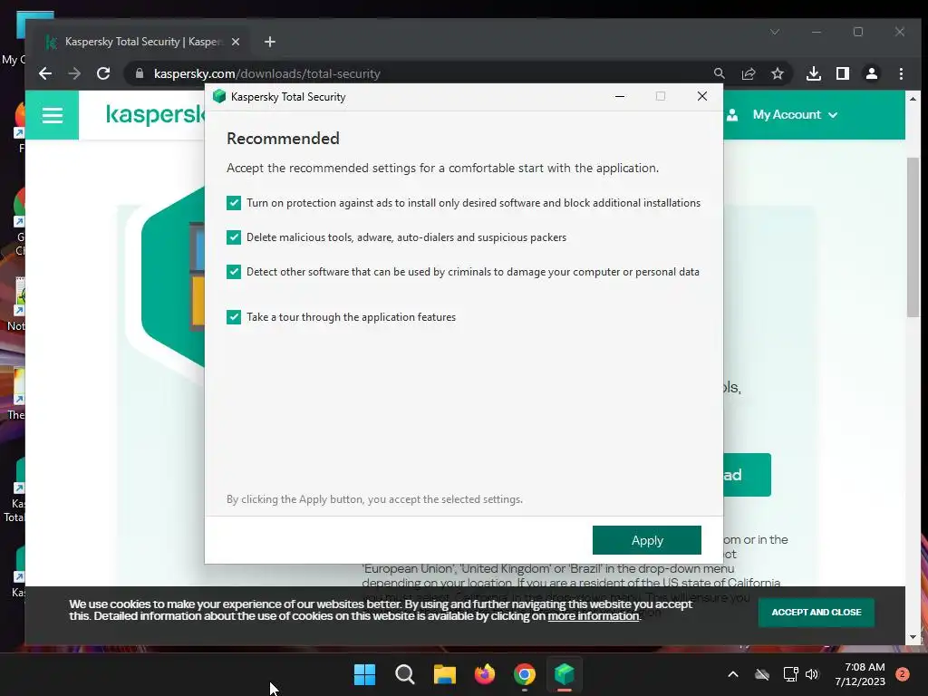The height and width of the screenshot is (696, 928).
Task: Click scroll down arrow on webpage scrollbar
Action: coord(913,637)
